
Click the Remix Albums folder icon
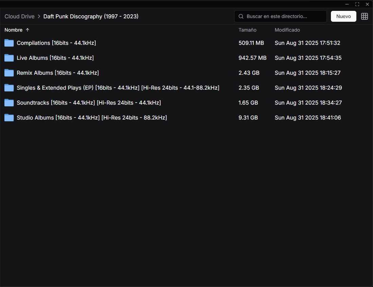9,73
